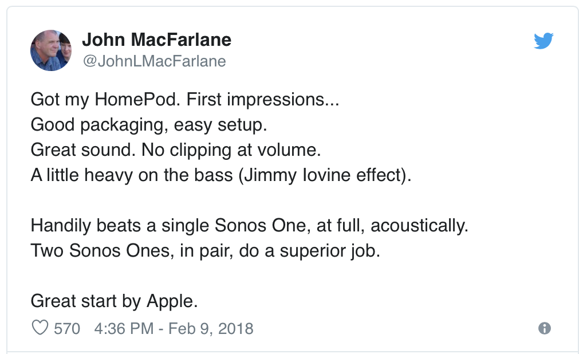
Task: Open the John MacFarlane display name link
Action: click(156, 40)
